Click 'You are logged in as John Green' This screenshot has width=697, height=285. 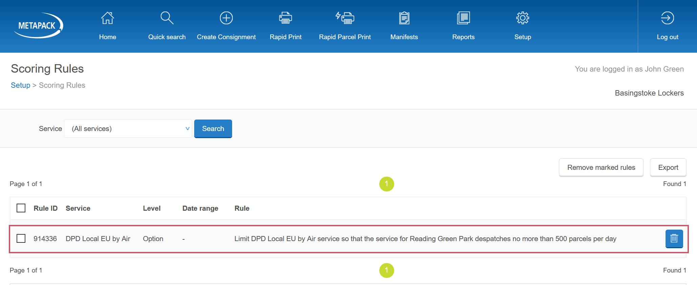pyautogui.click(x=629, y=69)
